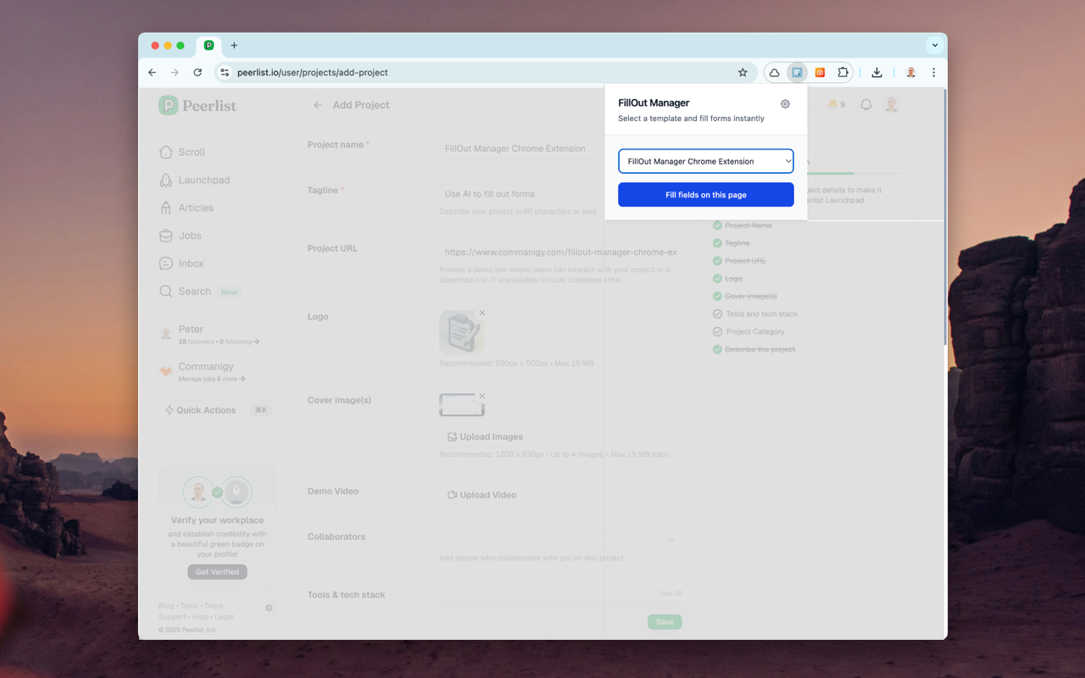The width and height of the screenshot is (1085, 678).
Task: Open FillOut Manager settings gear
Action: pos(785,104)
